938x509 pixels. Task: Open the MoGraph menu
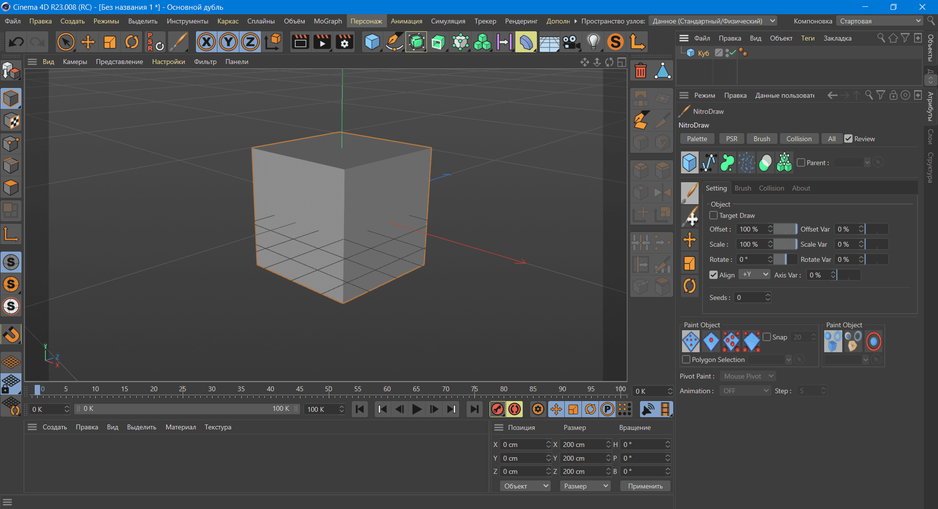[x=328, y=21]
